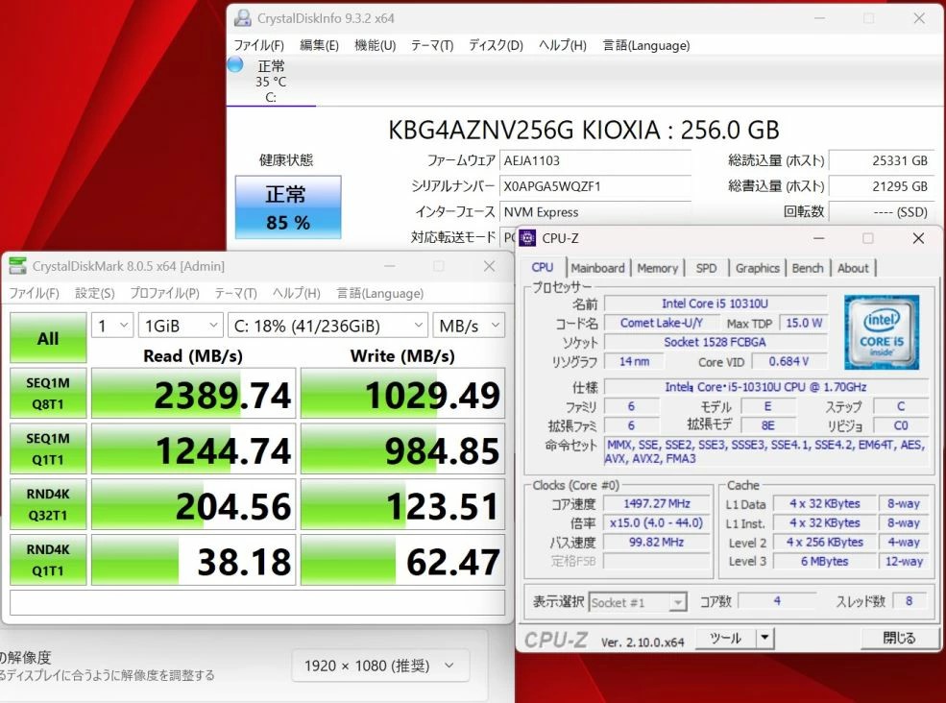Switch to the Bench tab
Image resolution: width=946 pixels, height=703 pixels.
808,268
